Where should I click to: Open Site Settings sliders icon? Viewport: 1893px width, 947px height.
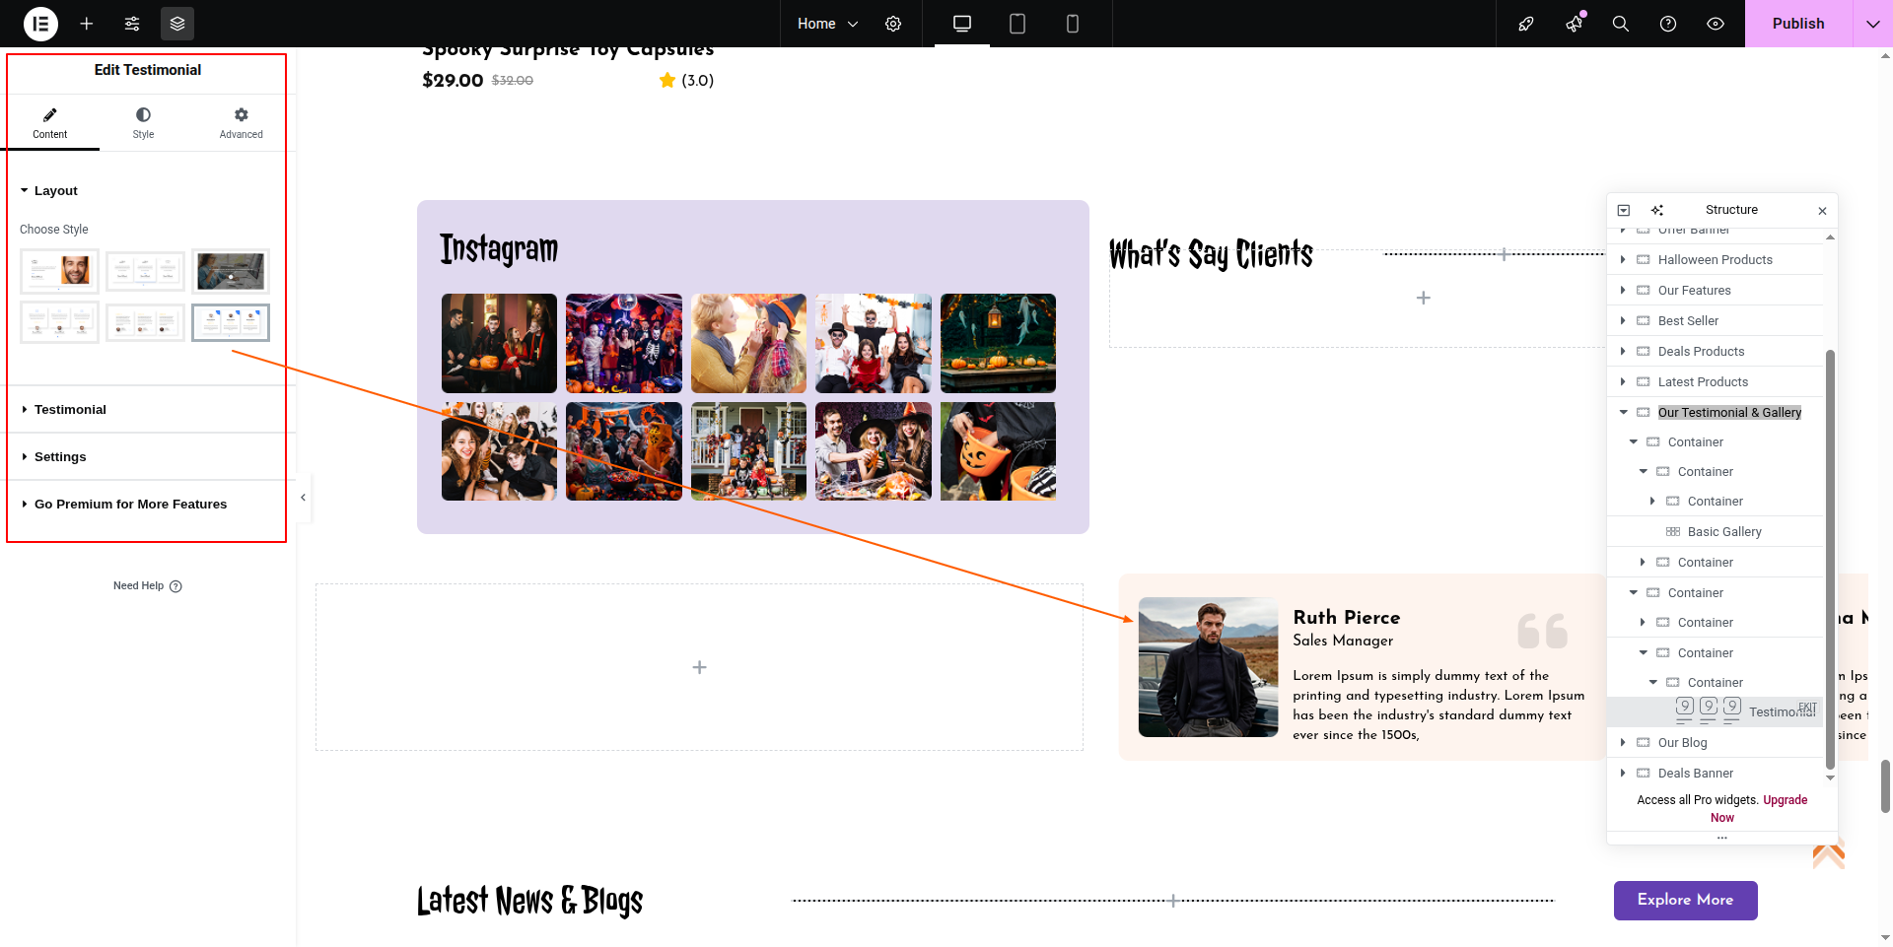[x=132, y=24]
